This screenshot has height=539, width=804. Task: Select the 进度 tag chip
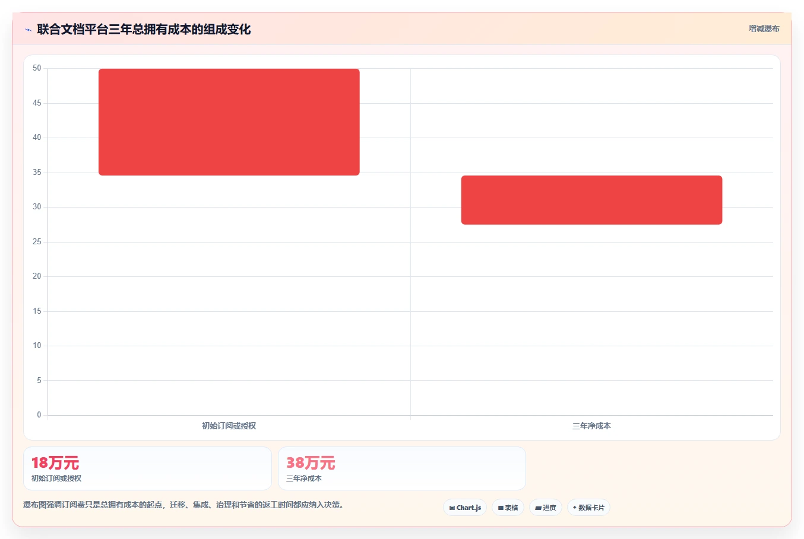[x=546, y=508]
